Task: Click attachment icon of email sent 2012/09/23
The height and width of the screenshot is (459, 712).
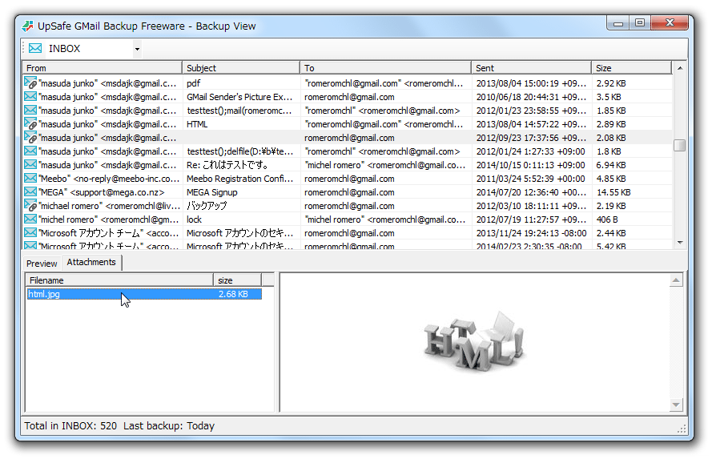Action: click(30, 138)
